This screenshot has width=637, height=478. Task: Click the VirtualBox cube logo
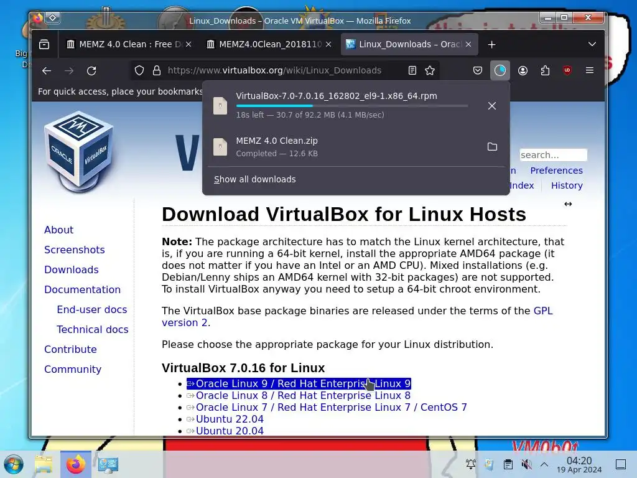pos(79,151)
